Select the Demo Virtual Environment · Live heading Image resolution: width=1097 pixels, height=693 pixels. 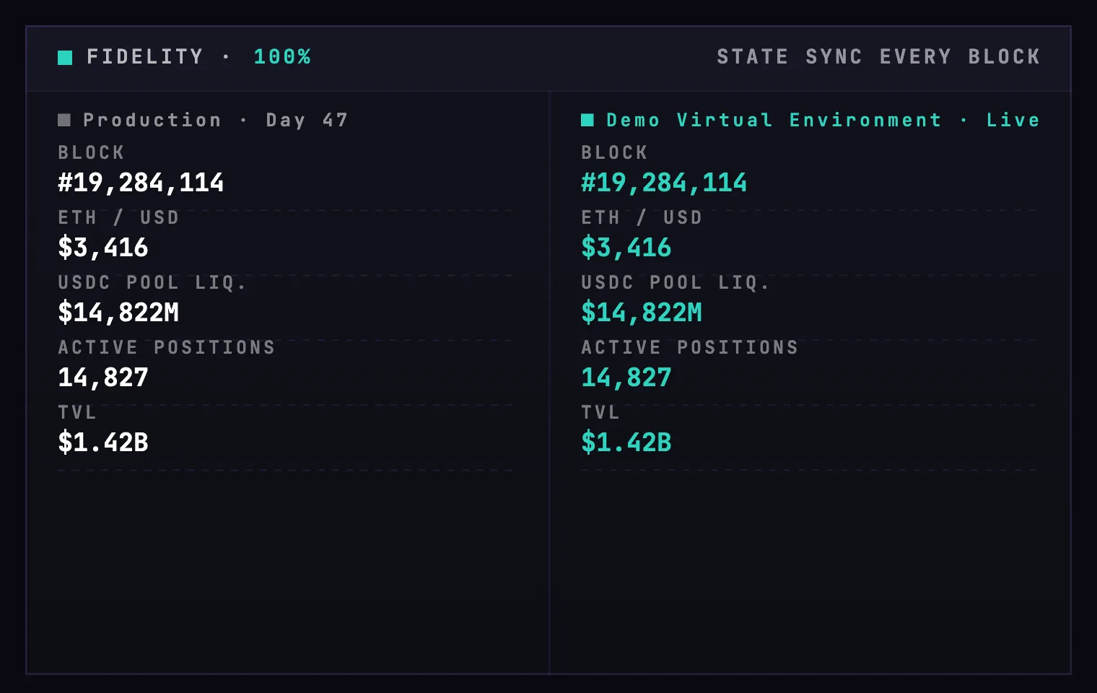[823, 120]
